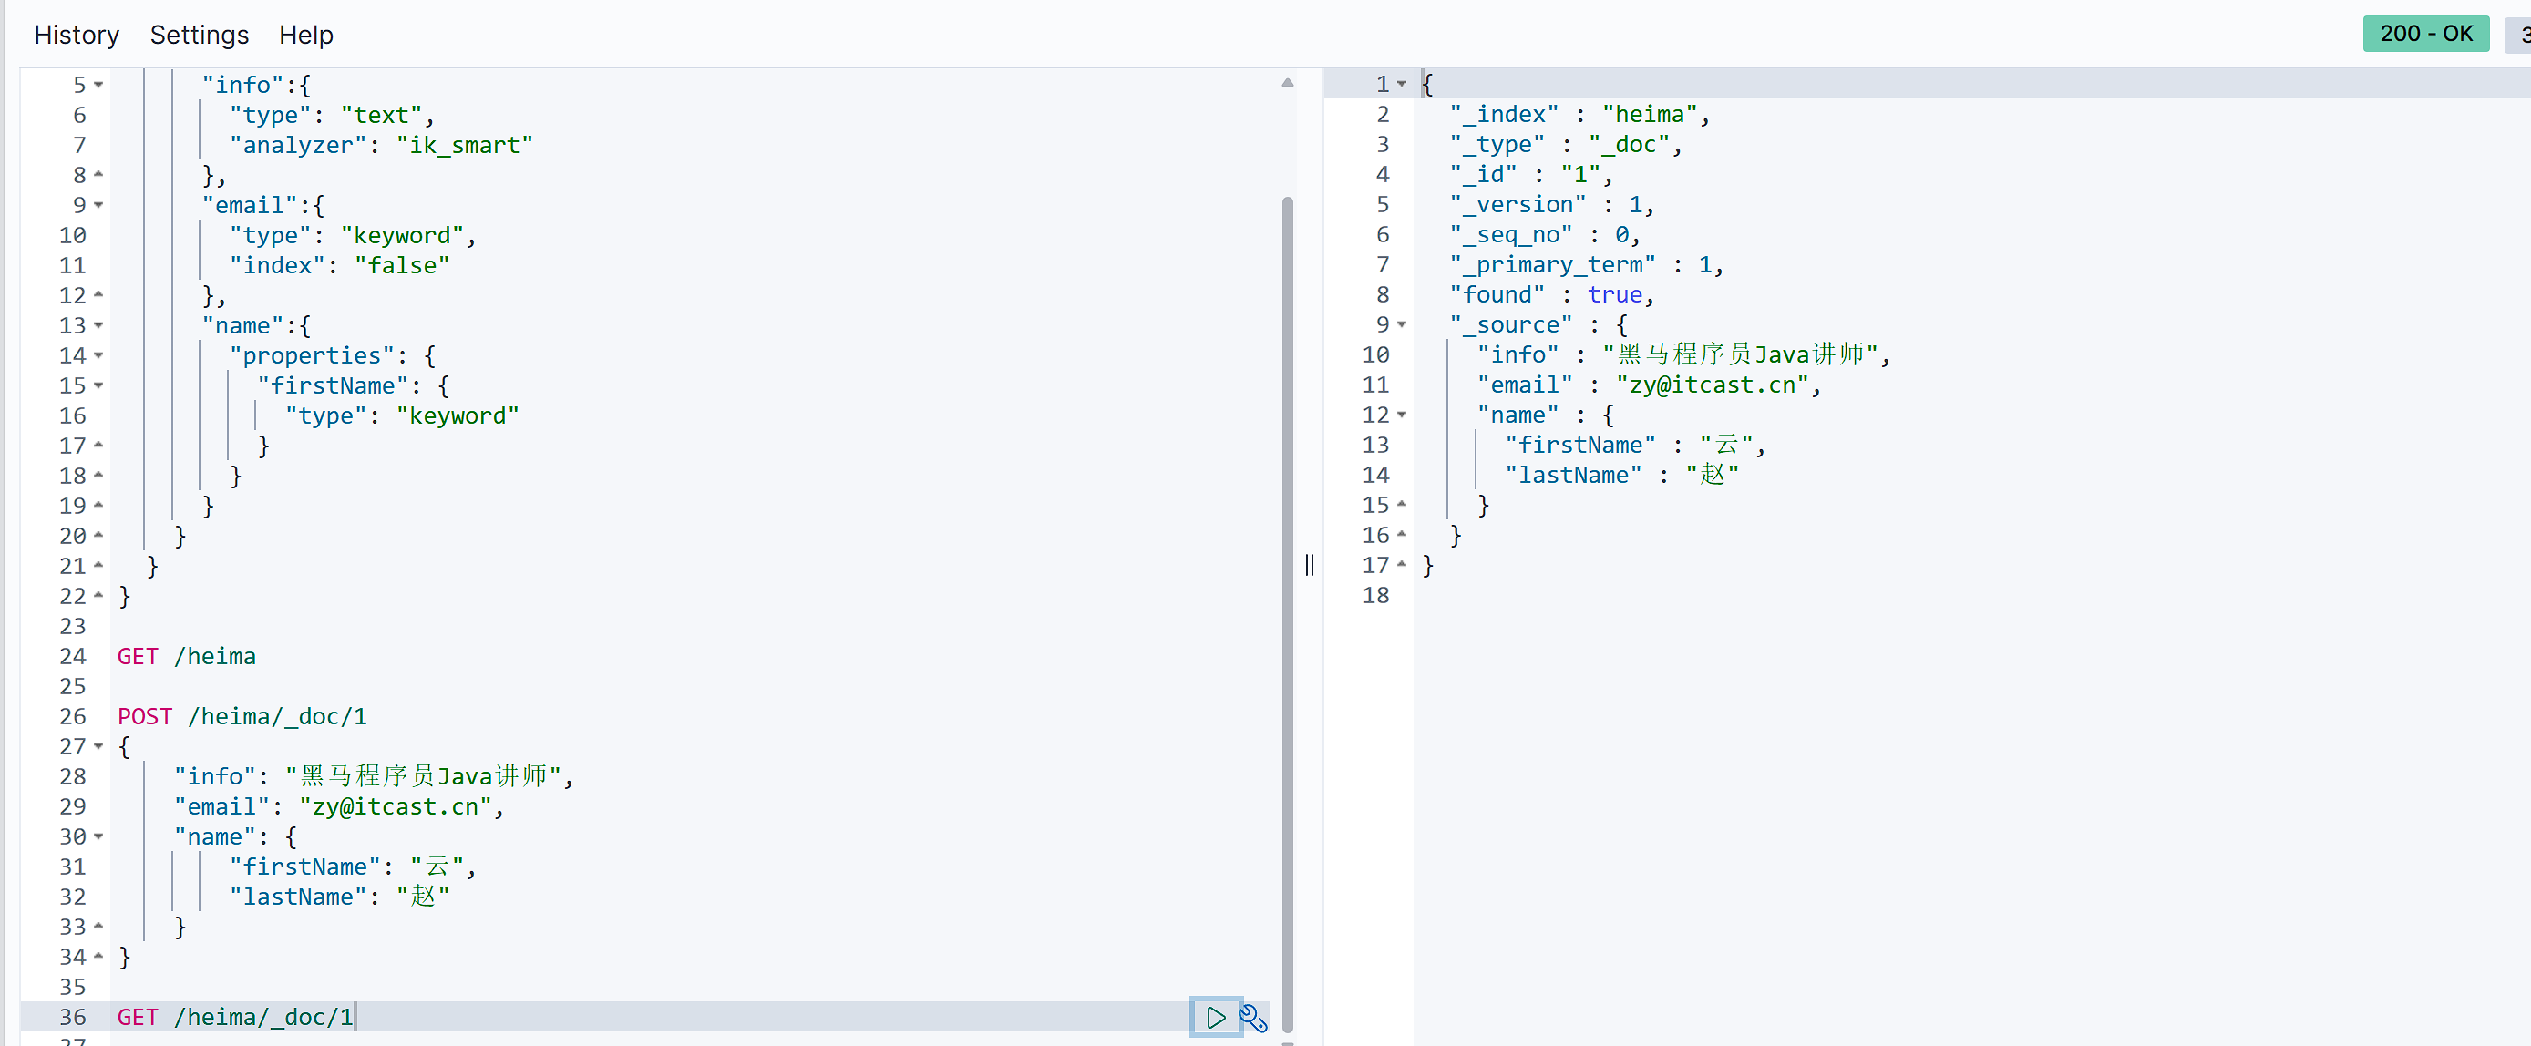Fold the "name" mapping on line 13
The image size is (2531, 1046).
tap(98, 326)
